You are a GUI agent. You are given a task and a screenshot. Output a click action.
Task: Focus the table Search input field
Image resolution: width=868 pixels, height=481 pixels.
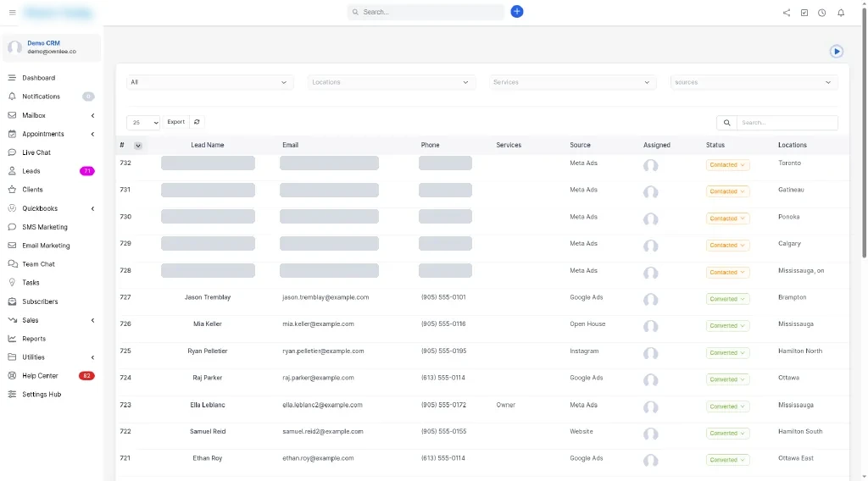pyautogui.click(x=787, y=123)
